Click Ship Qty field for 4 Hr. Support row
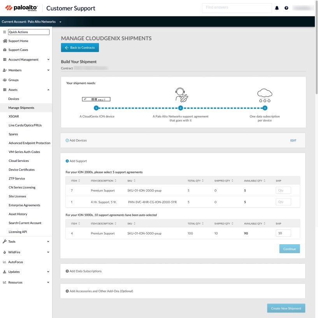This screenshot has width=318, height=318. coord(283,202)
